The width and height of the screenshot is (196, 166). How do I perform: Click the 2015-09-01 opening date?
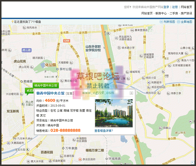(58, 106)
